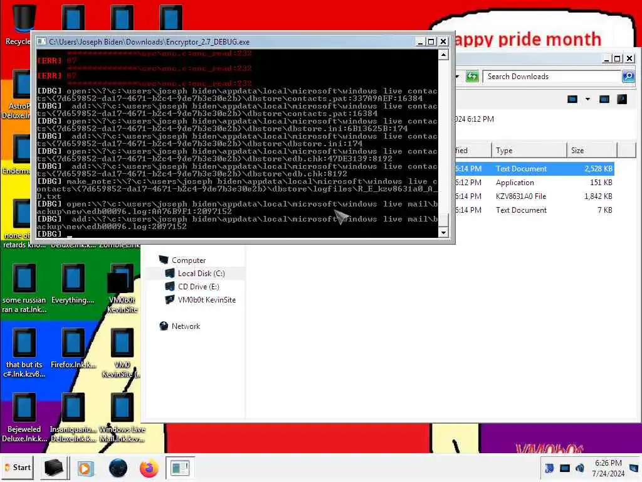Viewport: 642px width, 482px height.
Task: Select the KZV8631A0 File row
Action: 534,196
